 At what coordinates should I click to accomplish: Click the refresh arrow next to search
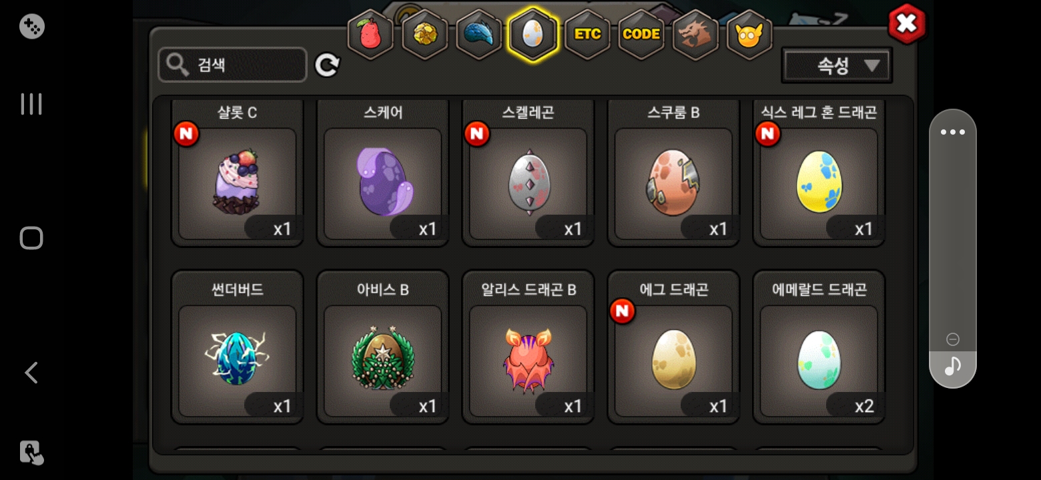tap(327, 65)
